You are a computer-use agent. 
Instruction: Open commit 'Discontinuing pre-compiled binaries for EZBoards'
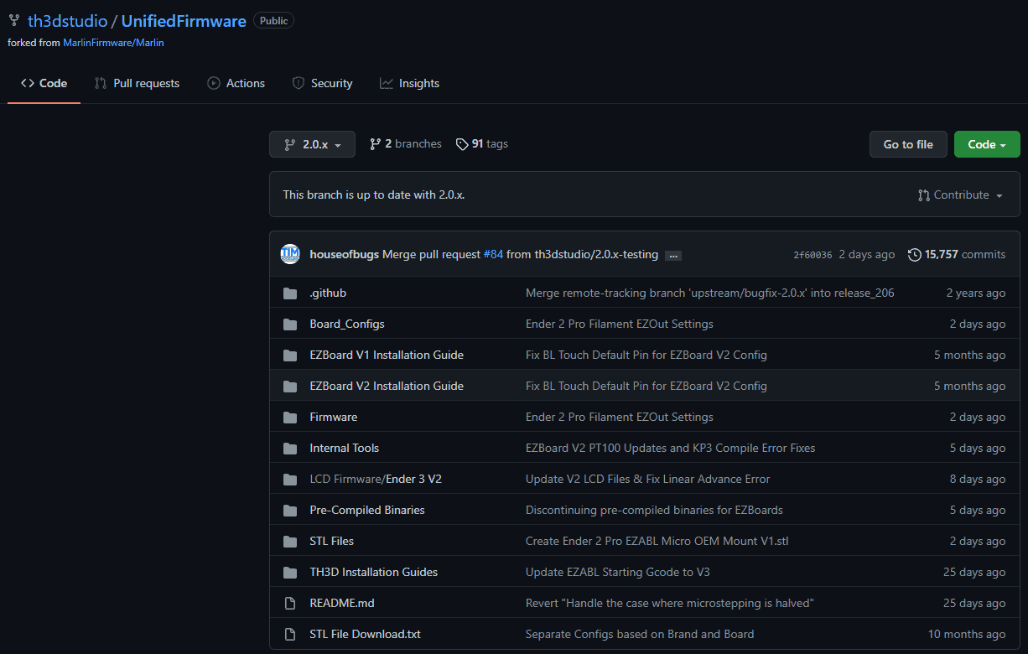click(x=654, y=511)
